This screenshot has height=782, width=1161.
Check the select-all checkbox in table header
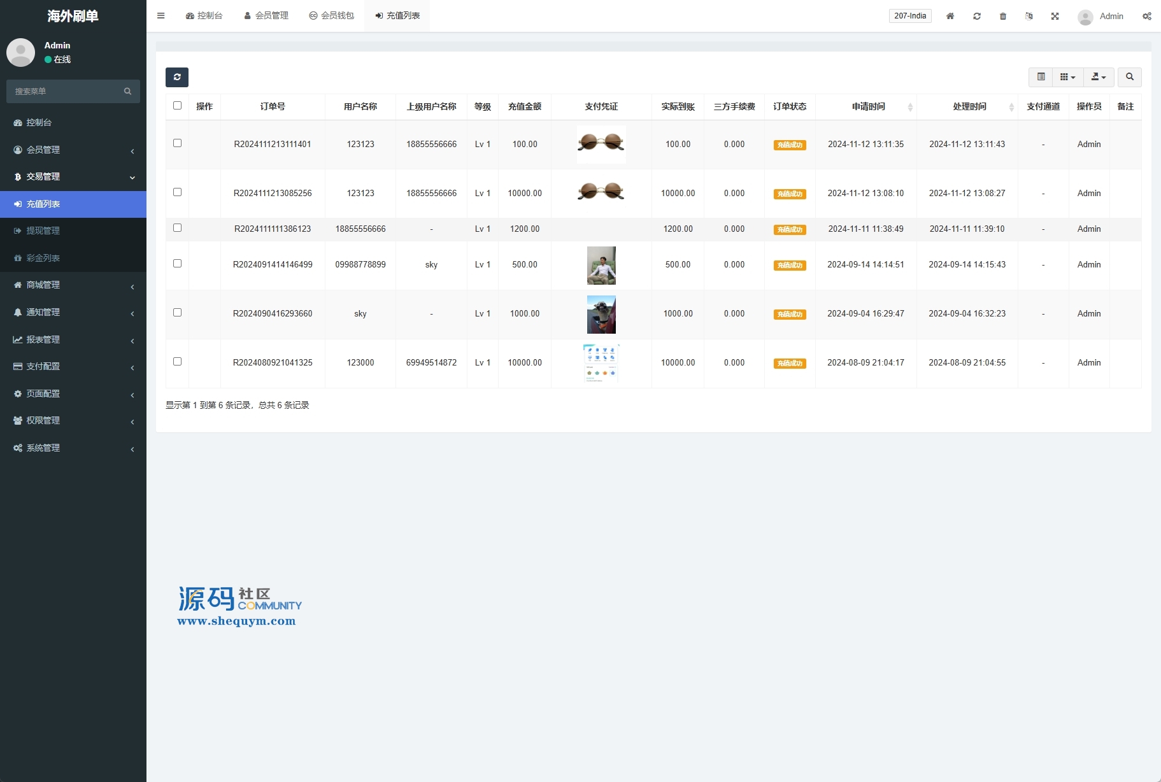tap(177, 106)
